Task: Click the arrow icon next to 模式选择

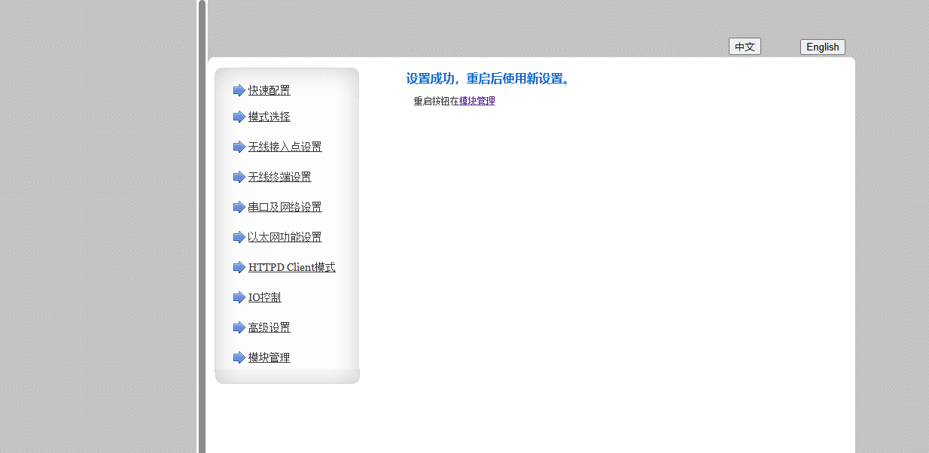Action: pos(239,117)
